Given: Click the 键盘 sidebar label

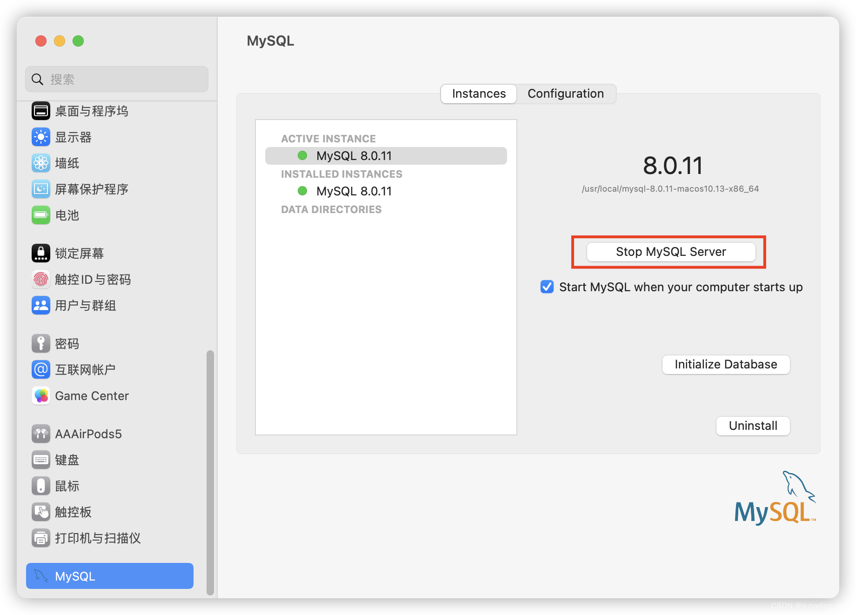Looking at the screenshot, I should click(67, 460).
